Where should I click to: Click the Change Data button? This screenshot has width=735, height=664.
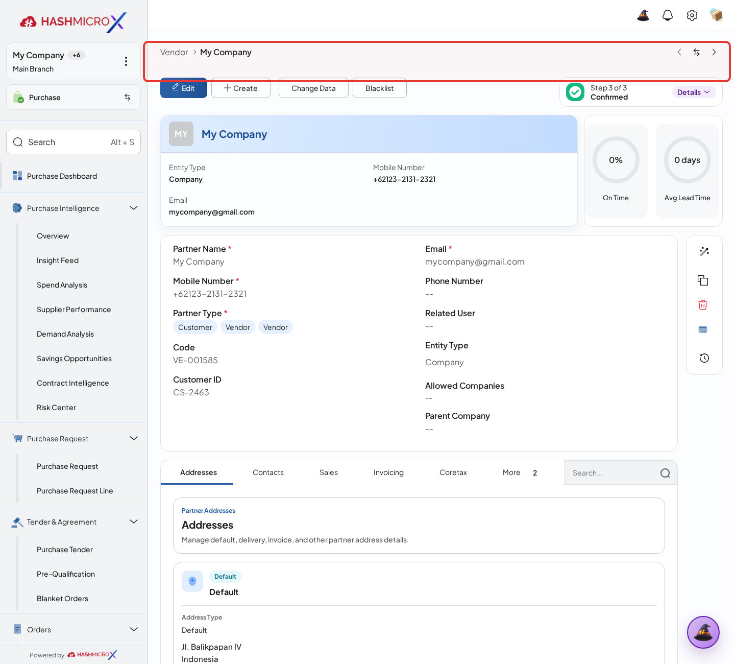(x=313, y=88)
